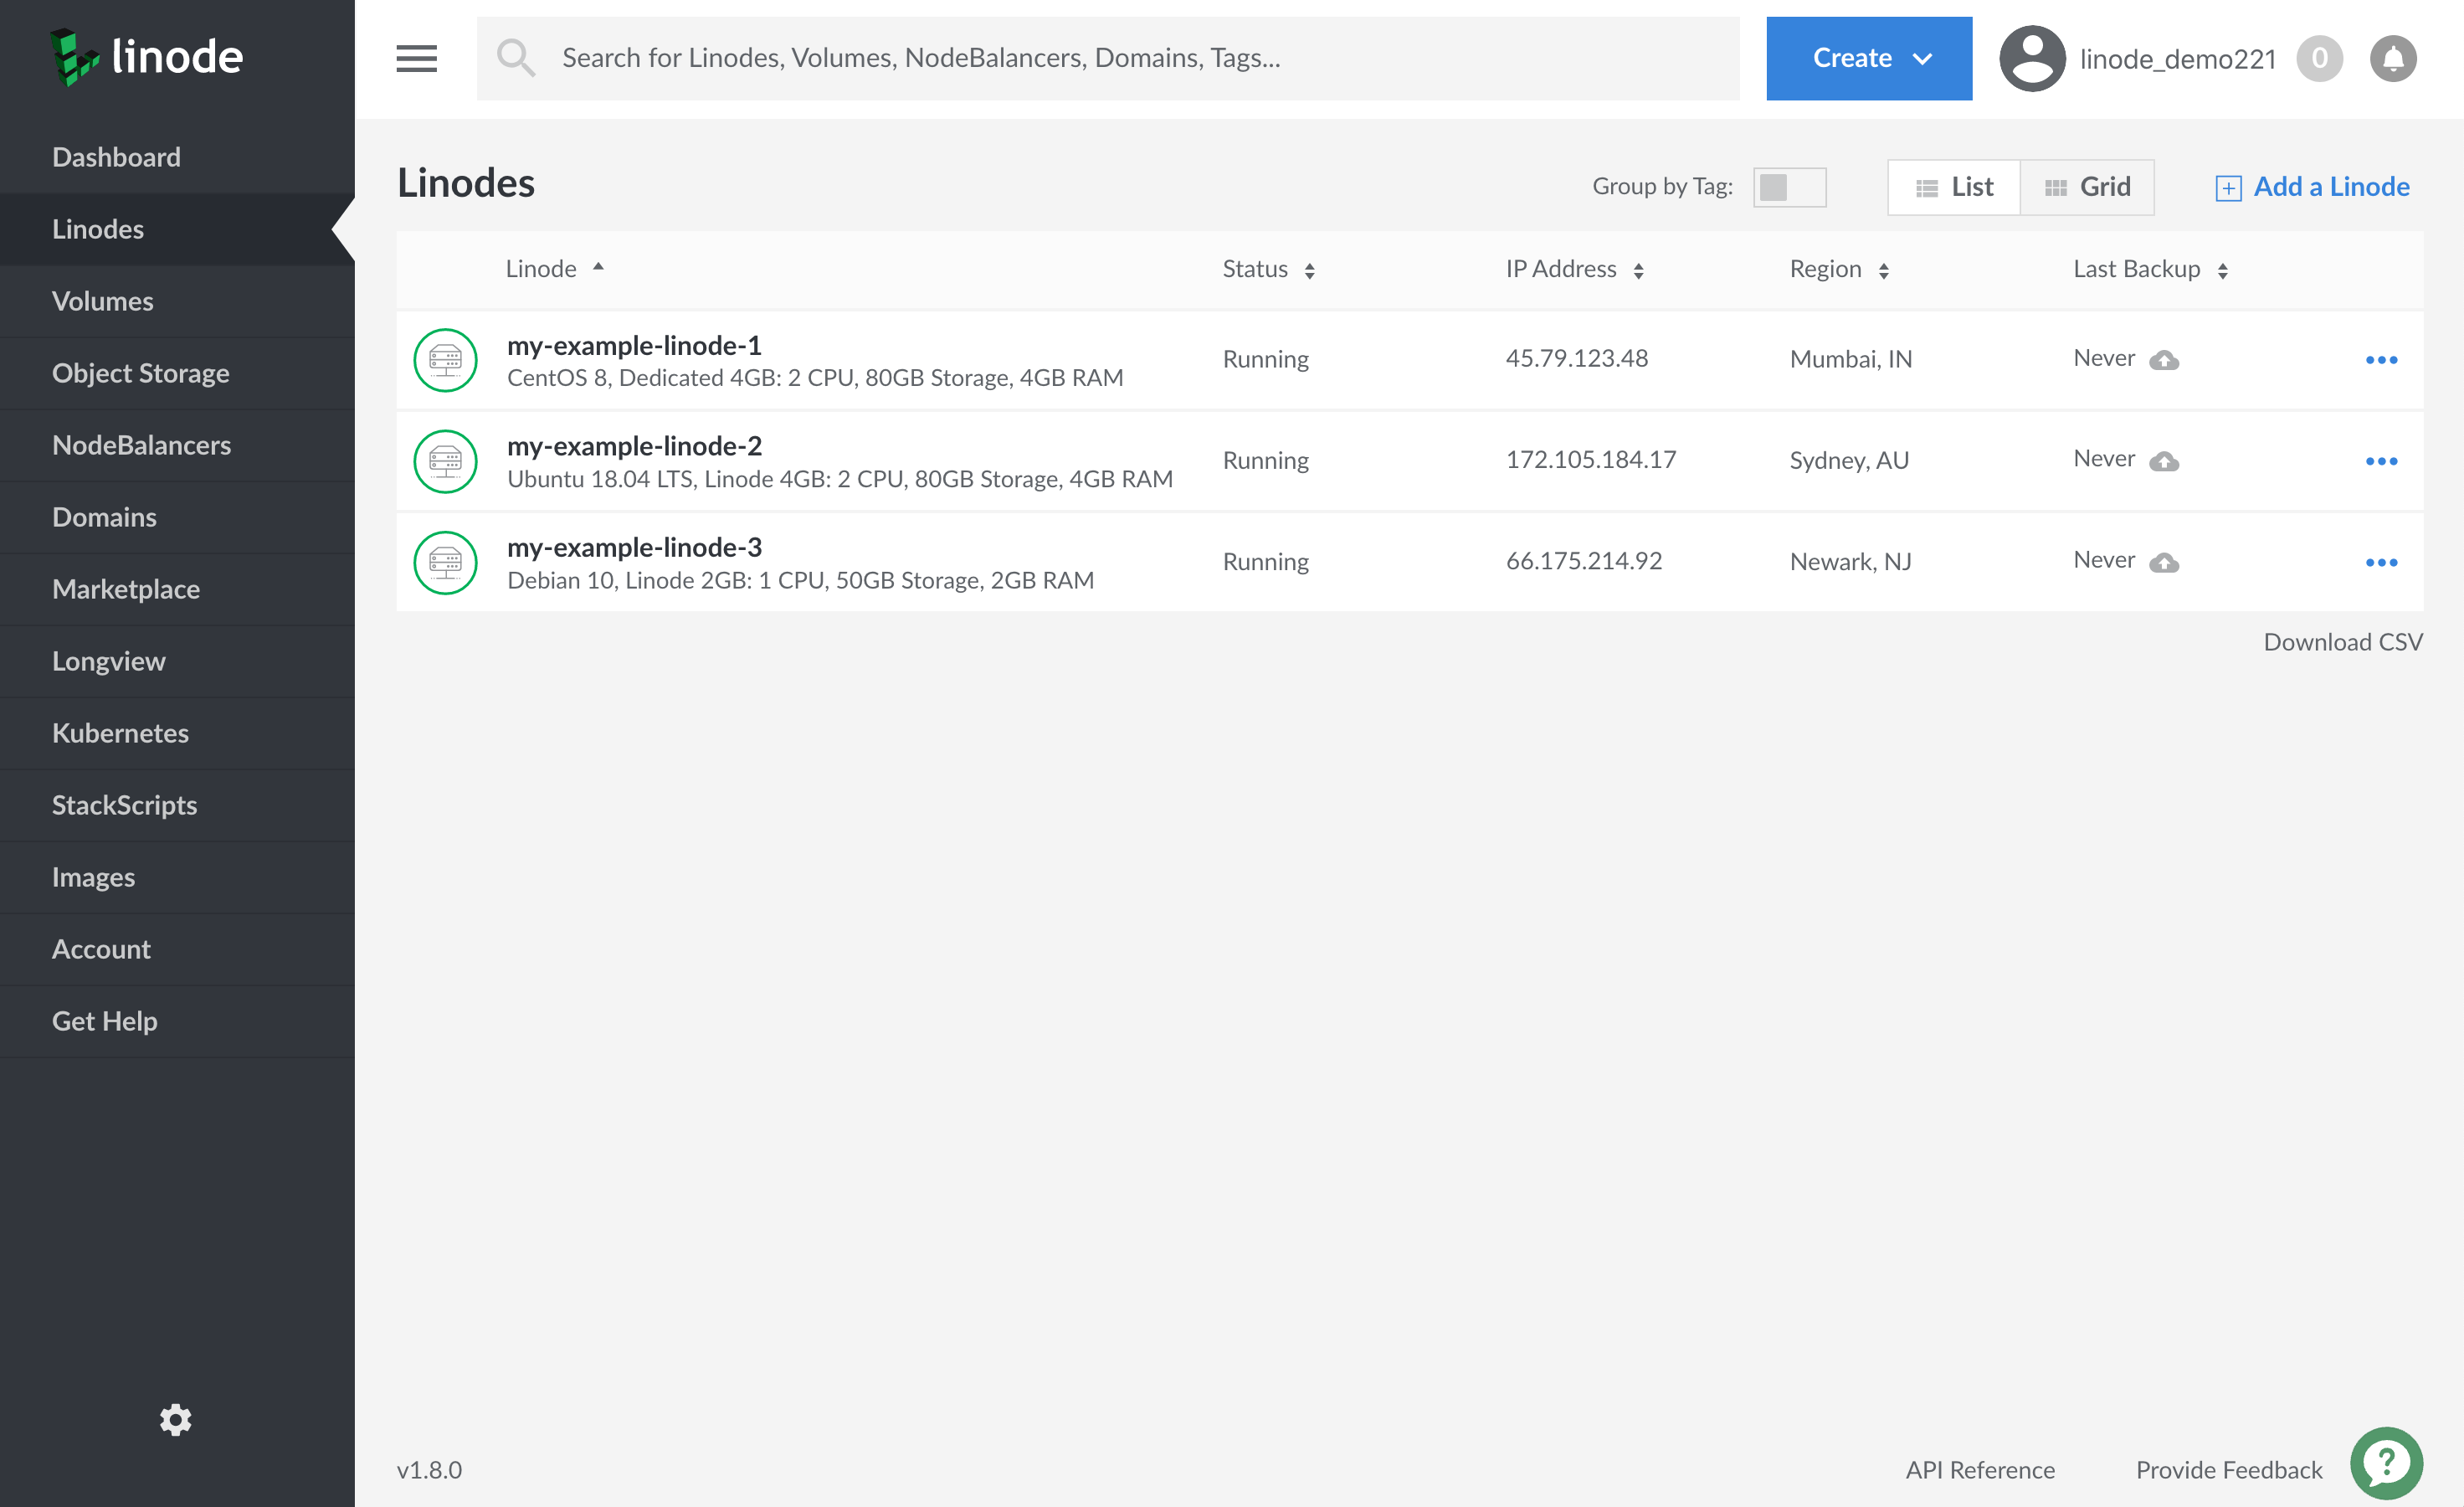Click server status icon of my-example-linode-2
The width and height of the screenshot is (2464, 1507).
pos(445,461)
